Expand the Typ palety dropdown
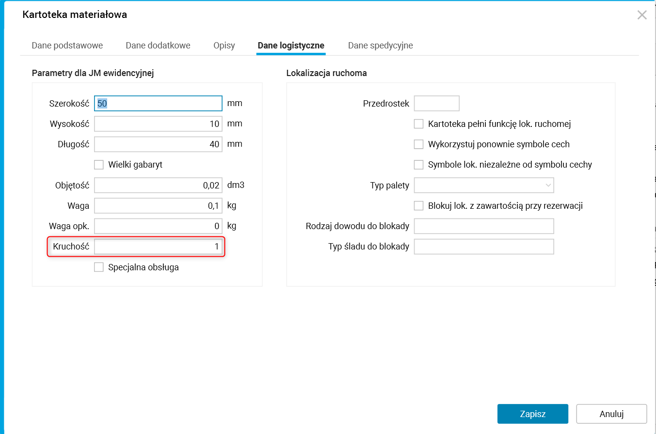 (484, 186)
